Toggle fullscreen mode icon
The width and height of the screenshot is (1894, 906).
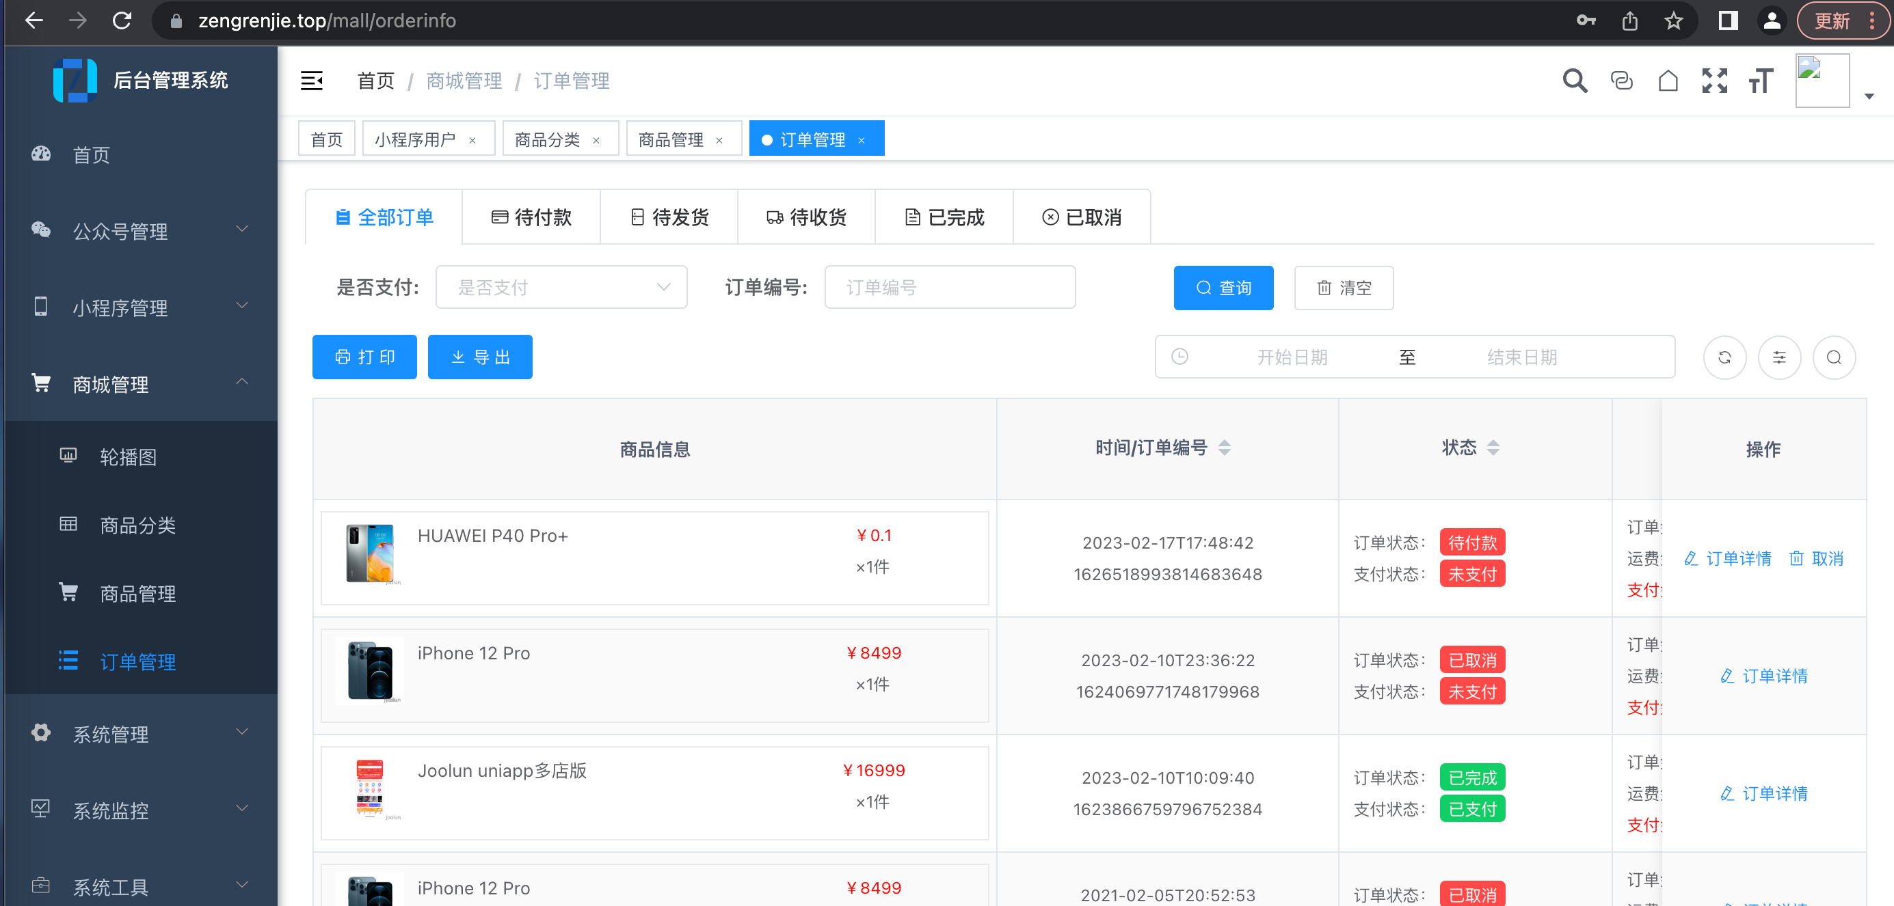1715,81
